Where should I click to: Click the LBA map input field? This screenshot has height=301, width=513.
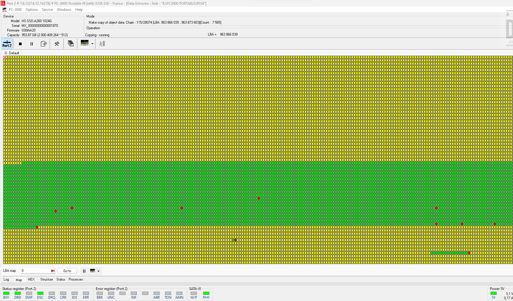click(x=36, y=271)
